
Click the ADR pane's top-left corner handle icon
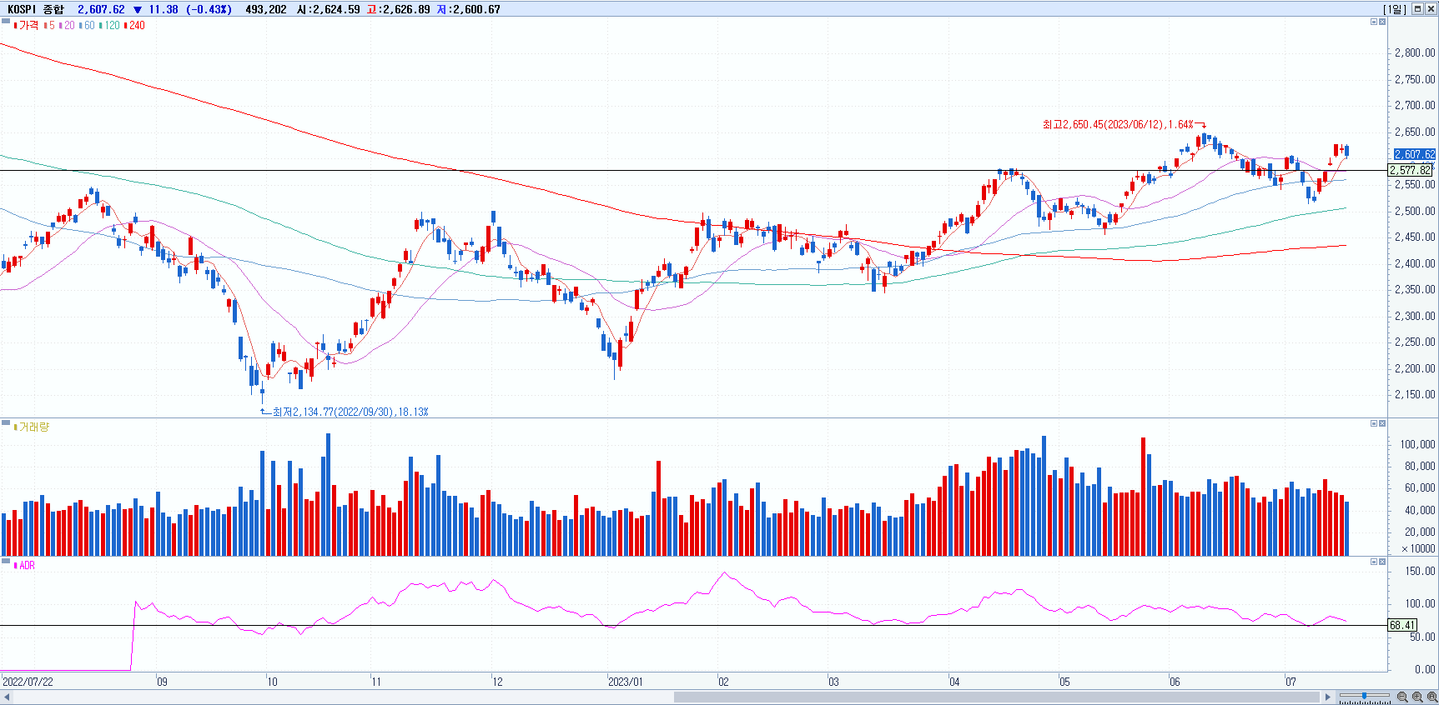(x=6, y=562)
